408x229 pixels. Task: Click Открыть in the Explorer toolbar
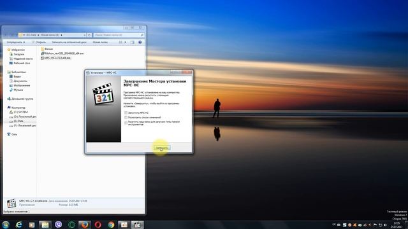click(39, 42)
